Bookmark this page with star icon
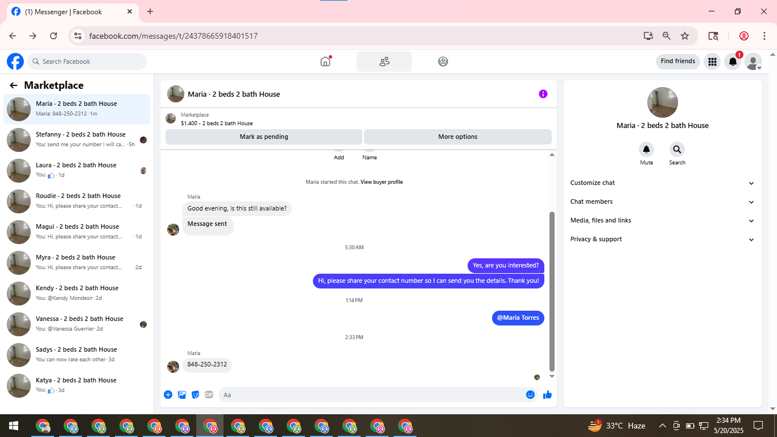 [x=685, y=36]
